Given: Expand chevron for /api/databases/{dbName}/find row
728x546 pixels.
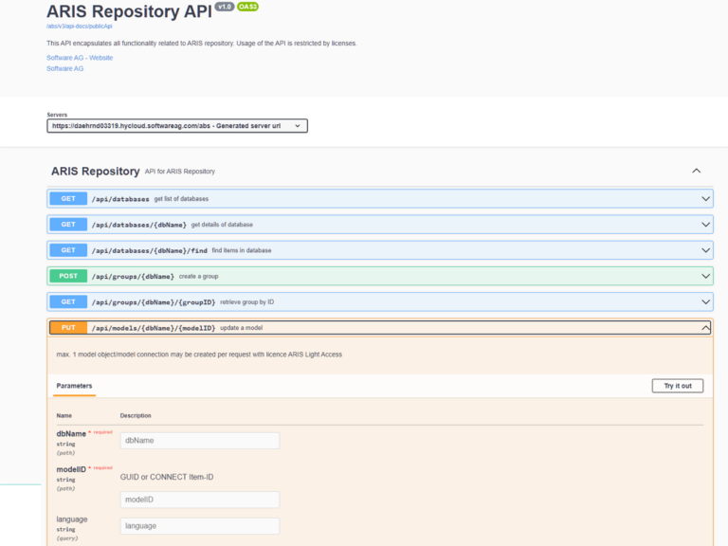Looking at the screenshot, I should [705, 250].
